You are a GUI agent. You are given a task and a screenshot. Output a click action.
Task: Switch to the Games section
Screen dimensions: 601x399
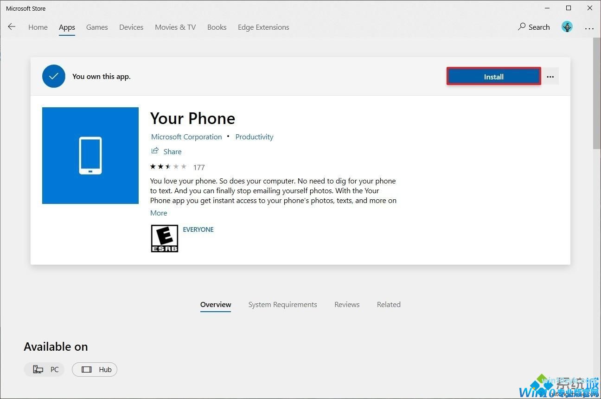click(x=97, y=27)
